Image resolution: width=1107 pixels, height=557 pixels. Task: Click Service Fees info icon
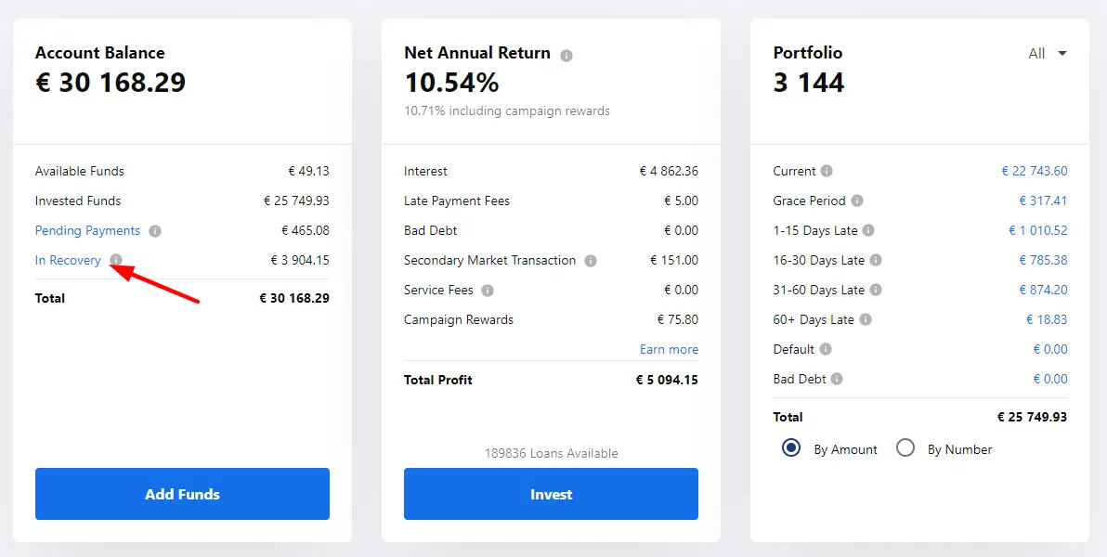pyautogui.click(x=488, y=291)
